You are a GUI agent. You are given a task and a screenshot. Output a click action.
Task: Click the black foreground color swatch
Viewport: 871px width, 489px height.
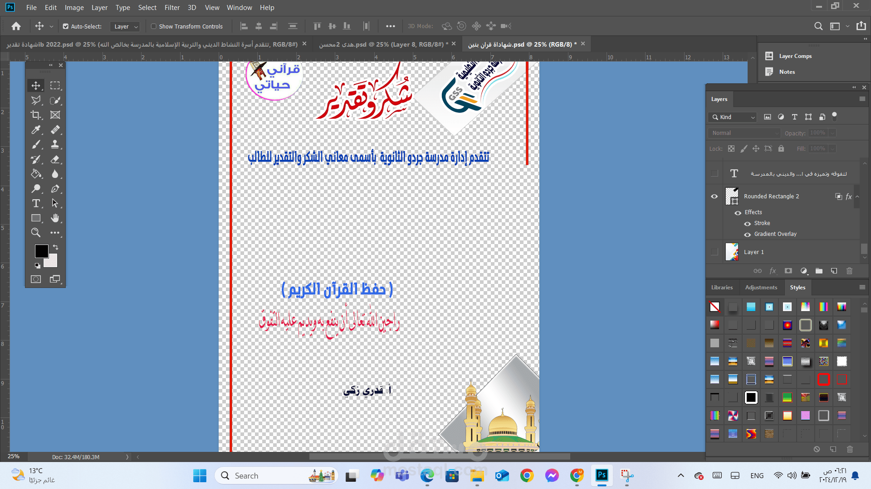point(41,251)
